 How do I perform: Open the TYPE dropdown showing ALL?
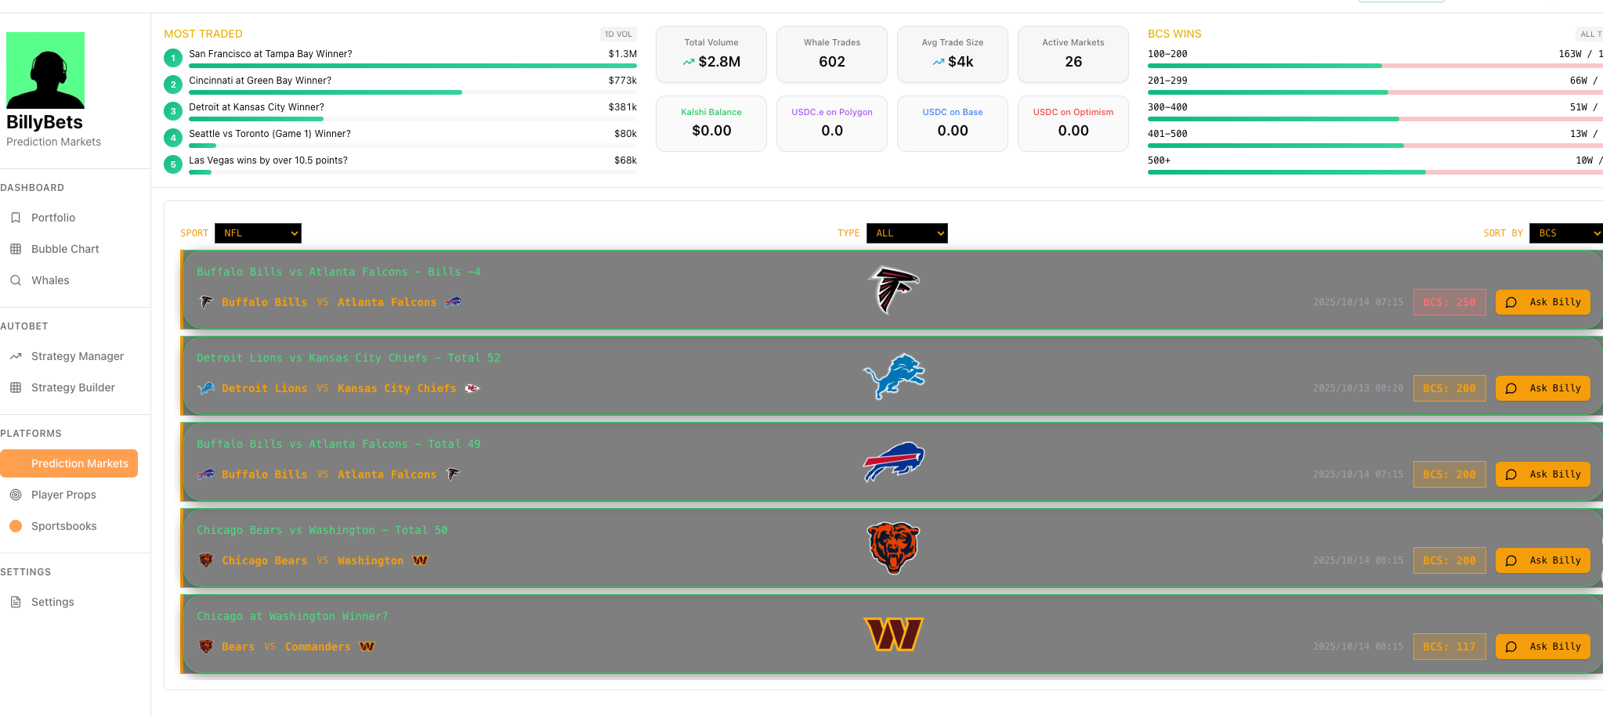tap(906, 233)
